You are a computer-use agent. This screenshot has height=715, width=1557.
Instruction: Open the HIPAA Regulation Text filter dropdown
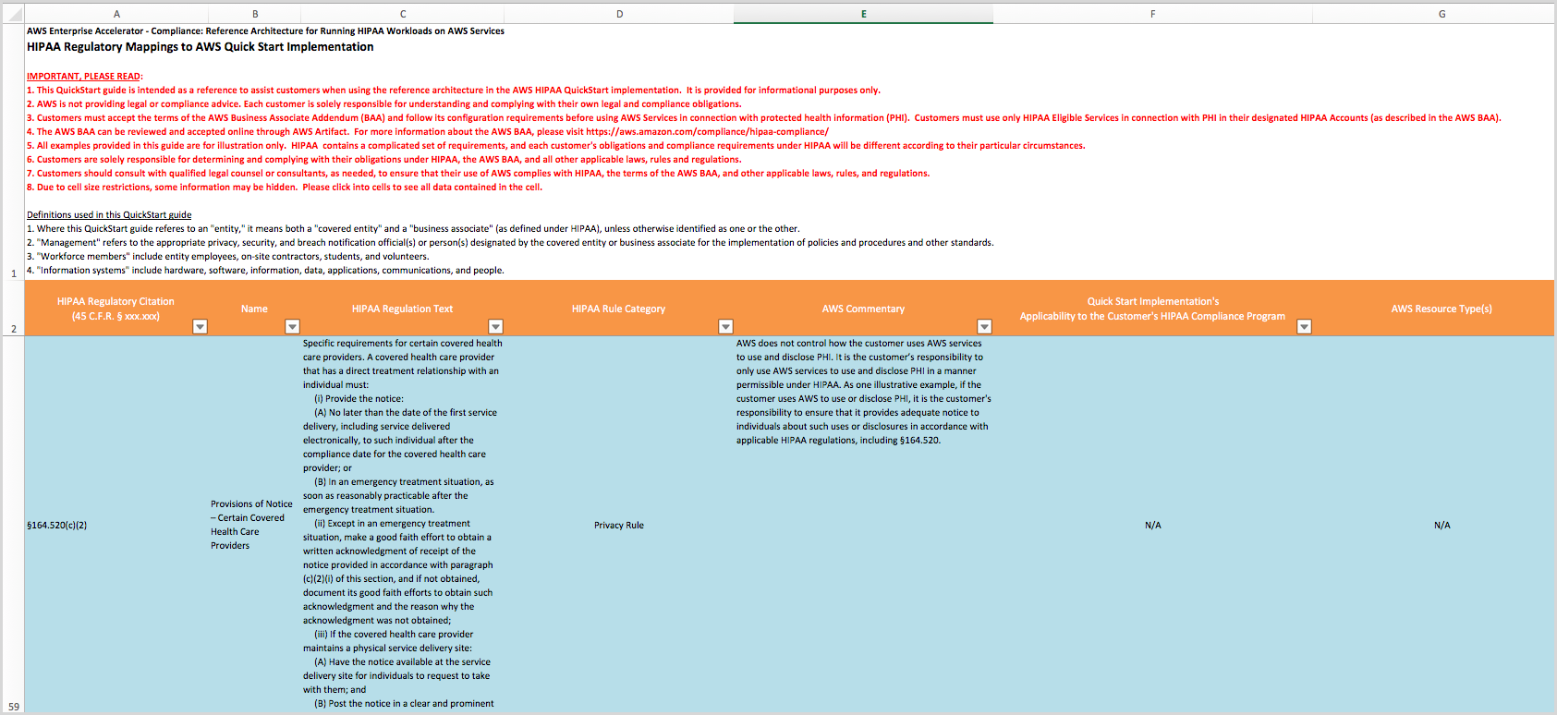[495, 326]
